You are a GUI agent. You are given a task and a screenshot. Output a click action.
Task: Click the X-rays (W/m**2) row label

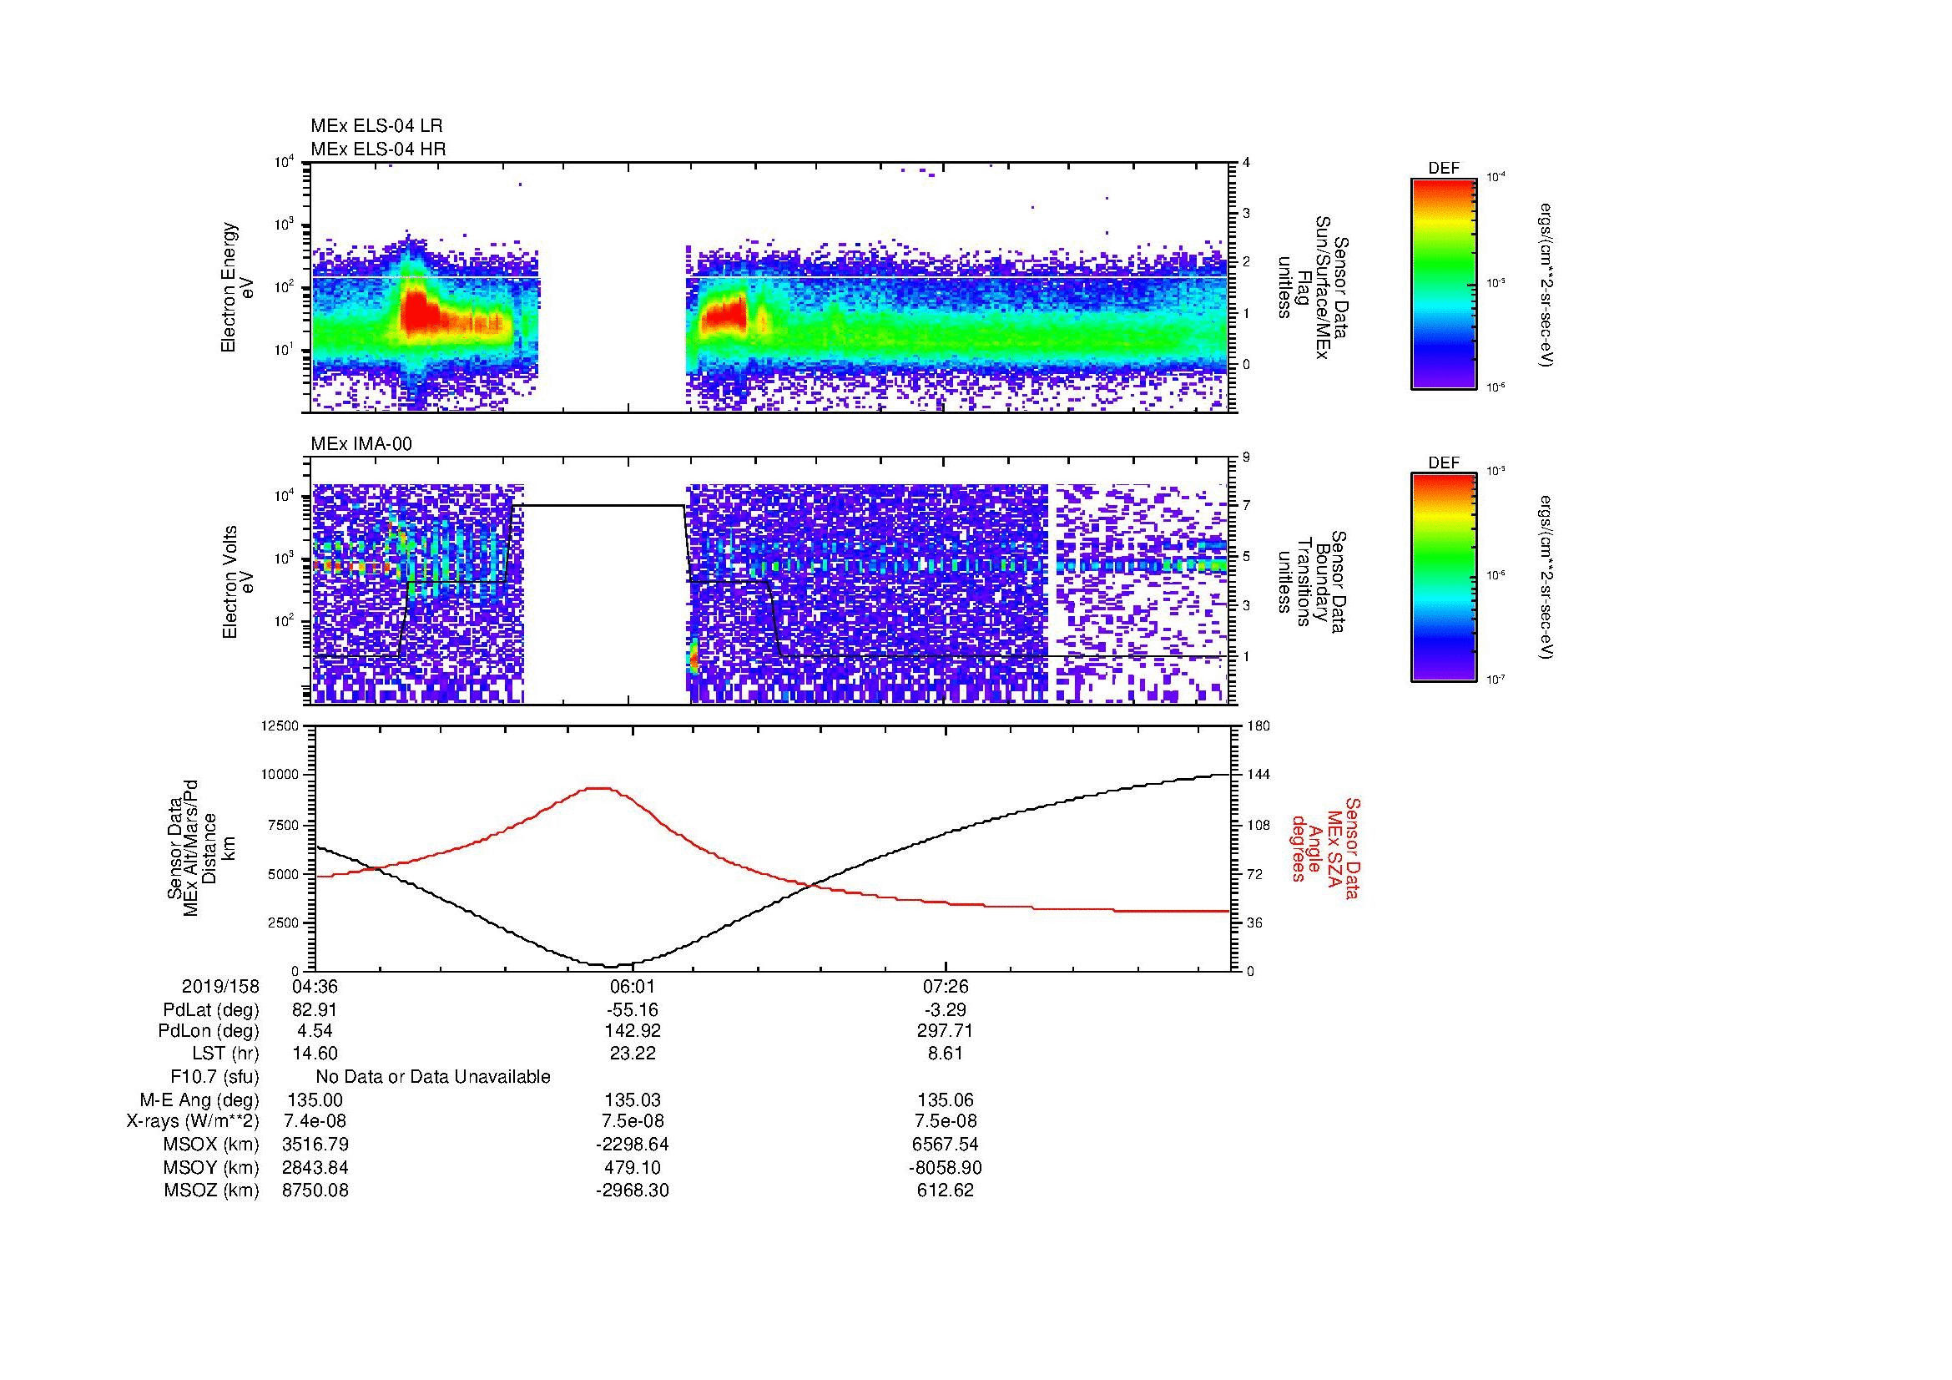pyautogui.click(x=193, y=1121)
